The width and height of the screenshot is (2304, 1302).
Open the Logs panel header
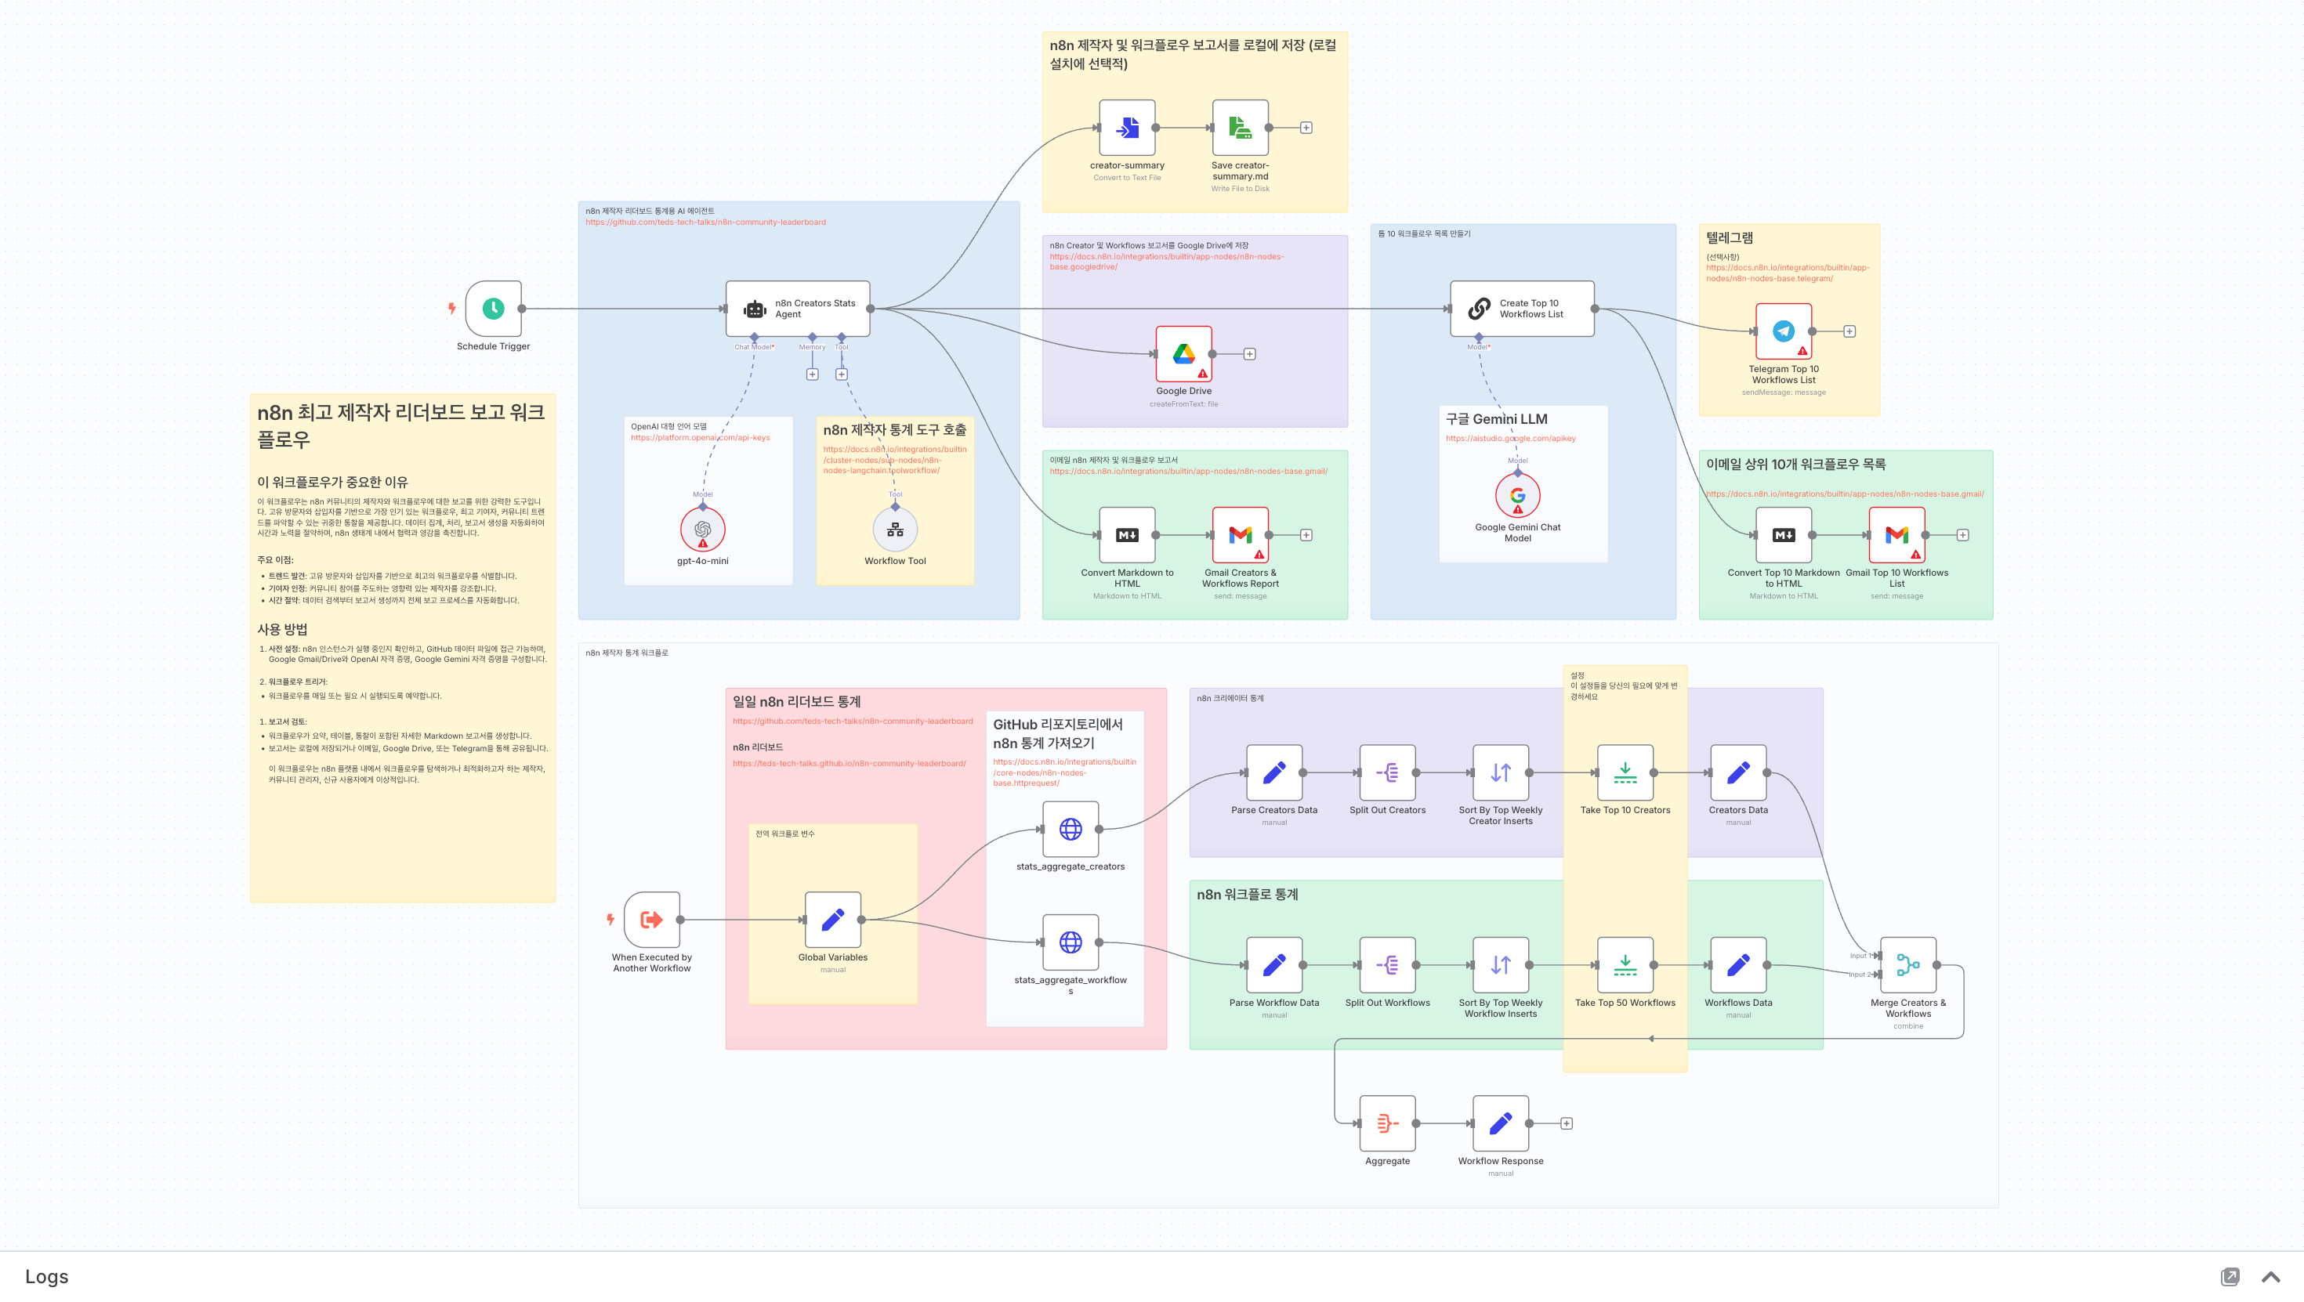(1152, 1277)
